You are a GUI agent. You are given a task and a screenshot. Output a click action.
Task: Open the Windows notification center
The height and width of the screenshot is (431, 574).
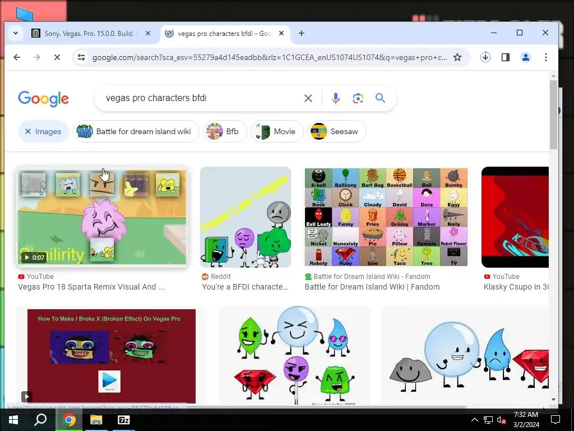coord(556,420)
